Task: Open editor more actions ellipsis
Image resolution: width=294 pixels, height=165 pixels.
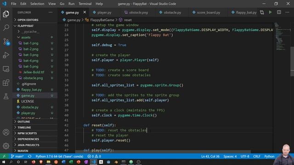Action: tap(287, 12)
